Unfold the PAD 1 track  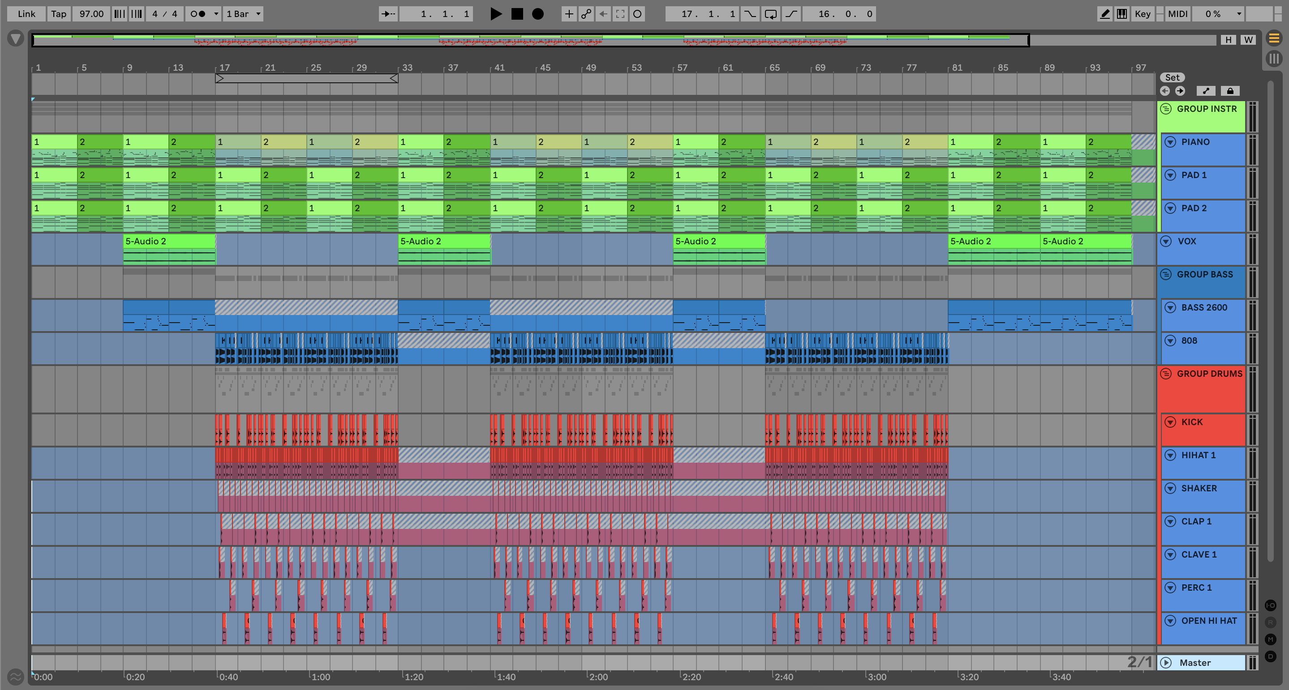tap(1170, 175)
